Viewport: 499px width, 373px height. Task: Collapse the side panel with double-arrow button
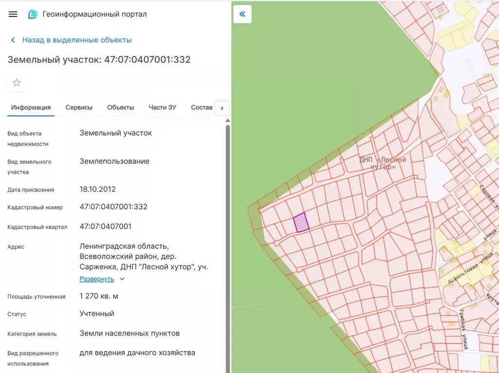(x=242, y=14)
